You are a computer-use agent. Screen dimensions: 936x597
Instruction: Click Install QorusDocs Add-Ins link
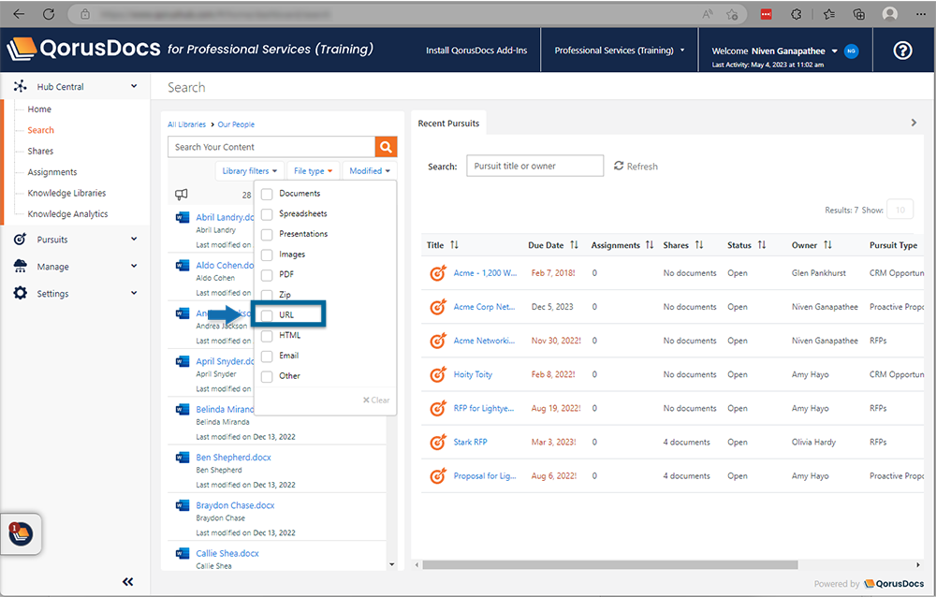point(476,51)
